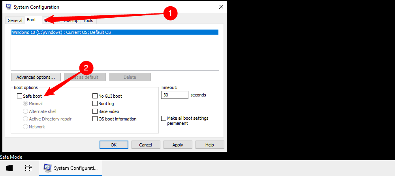Check Make all boot settings permanent
Screen dimensions: 395x176
click(x=164, y=118)
